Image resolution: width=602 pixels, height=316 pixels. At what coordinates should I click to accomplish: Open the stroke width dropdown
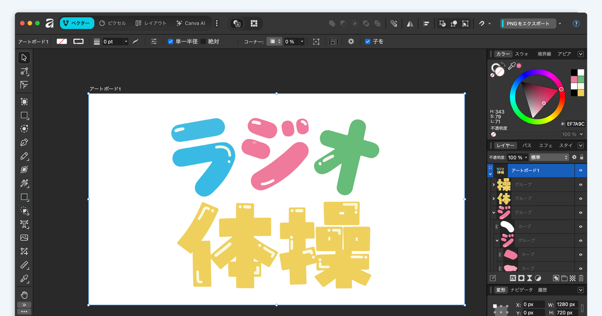coord(125,42)
